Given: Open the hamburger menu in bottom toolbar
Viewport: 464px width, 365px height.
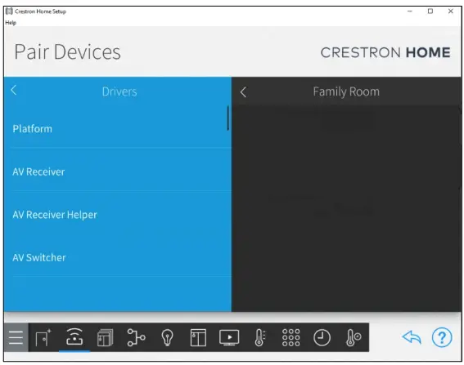Looking at the screenshot, I should (x=16, y=337).
